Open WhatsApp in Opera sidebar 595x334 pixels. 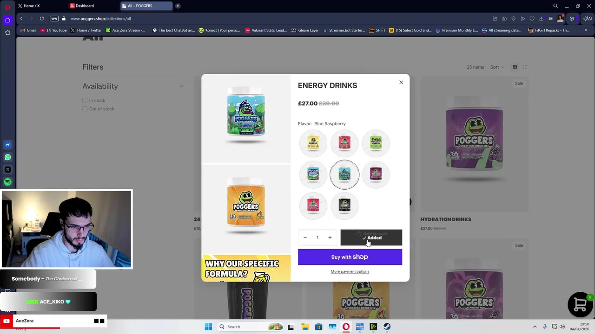[x=7, y=157]
